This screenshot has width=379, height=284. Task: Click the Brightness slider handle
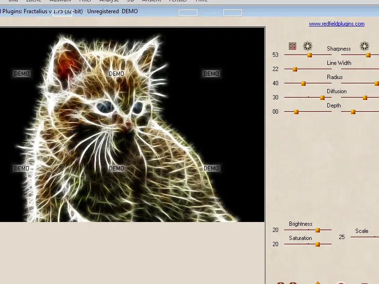[316, 230]
